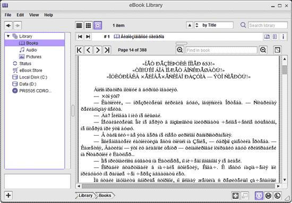
Task: Click vertical scrollbar up arrow
Action: click(285, 59)
